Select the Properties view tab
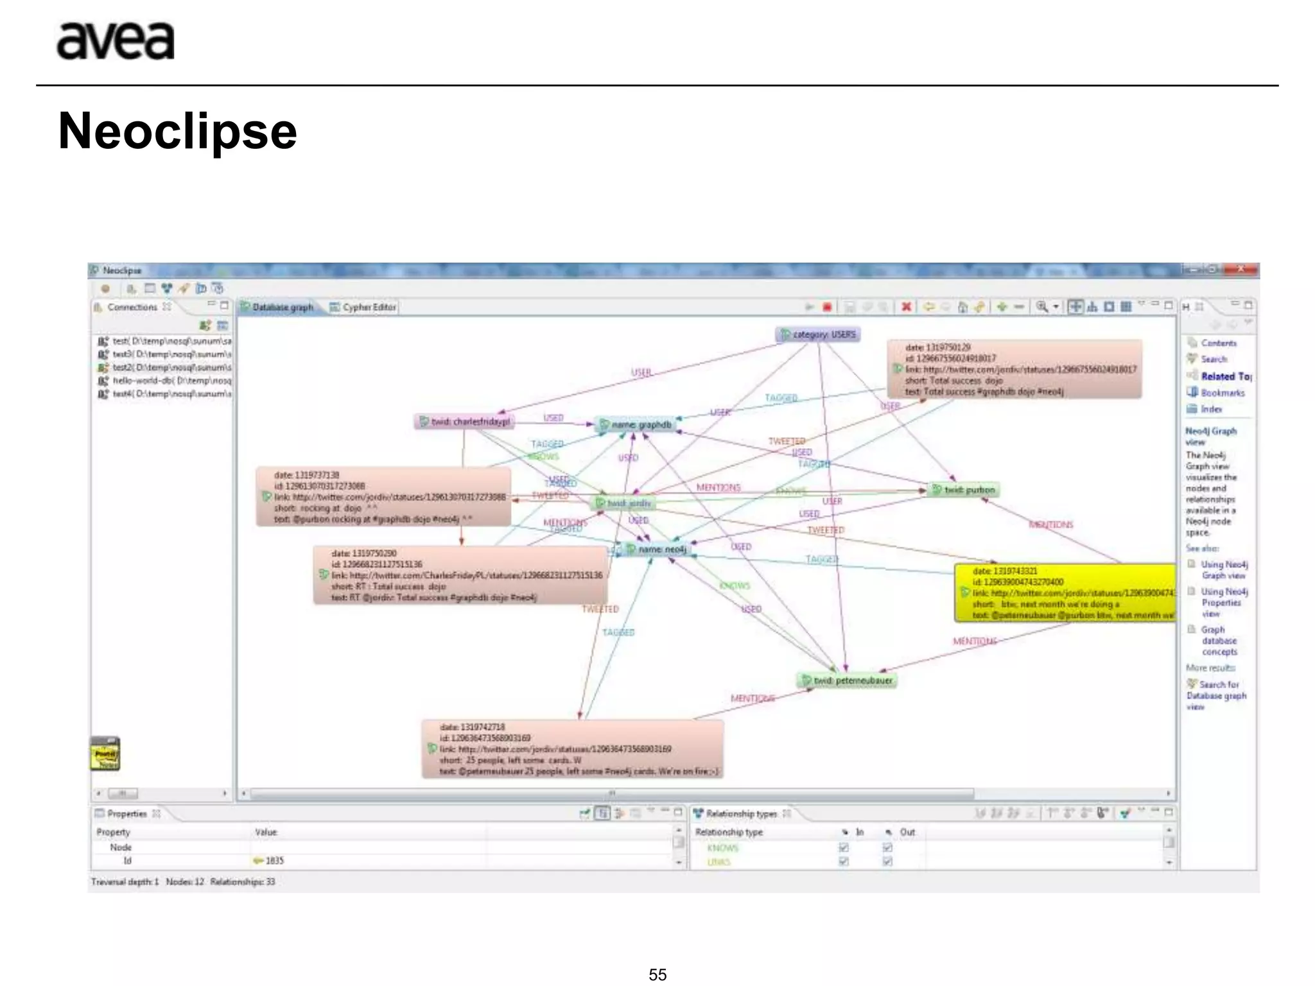 [x=127, y=813]
